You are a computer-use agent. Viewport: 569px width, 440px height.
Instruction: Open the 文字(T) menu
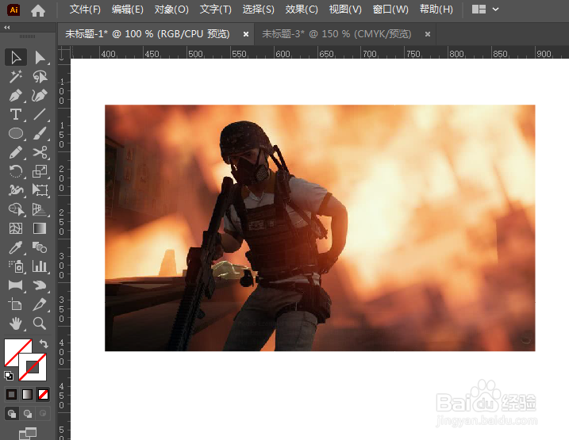[x=216, y=10]
